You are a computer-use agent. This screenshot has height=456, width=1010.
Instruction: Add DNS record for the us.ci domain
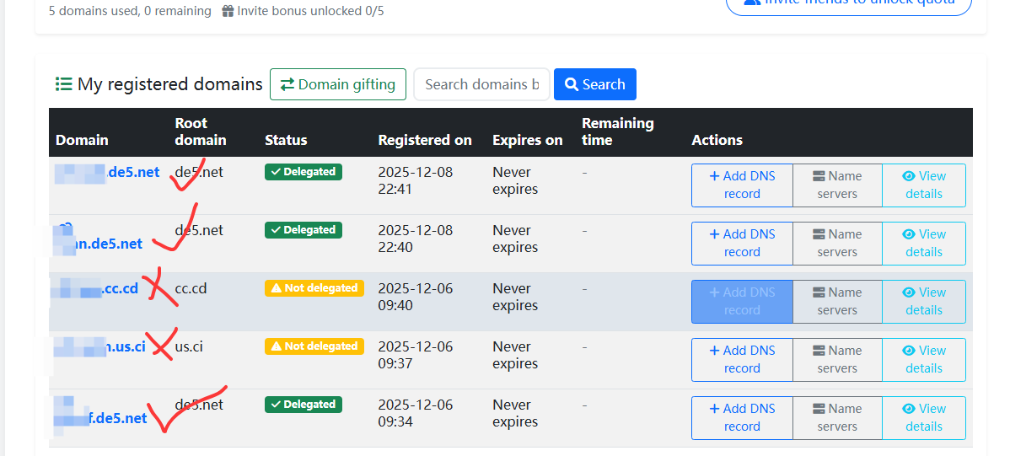point(742,359)
